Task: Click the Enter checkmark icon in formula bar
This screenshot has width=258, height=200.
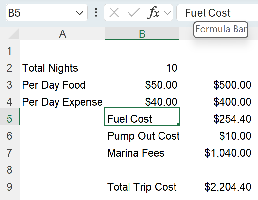Action: point(134,12)
